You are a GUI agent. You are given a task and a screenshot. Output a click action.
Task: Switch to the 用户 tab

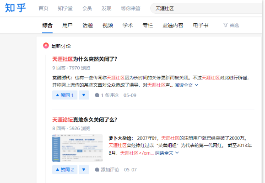click(x=67, y=26)
